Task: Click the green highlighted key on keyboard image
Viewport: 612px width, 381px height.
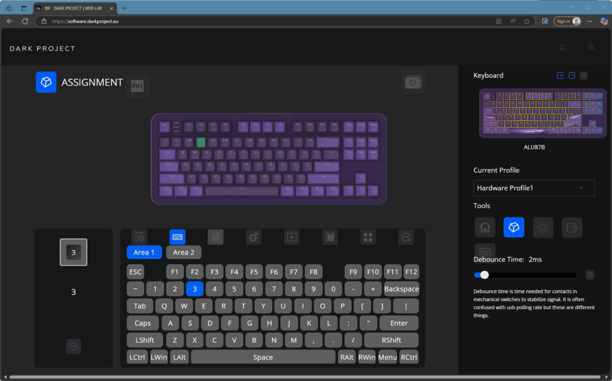Action: (x=201, y=142)
